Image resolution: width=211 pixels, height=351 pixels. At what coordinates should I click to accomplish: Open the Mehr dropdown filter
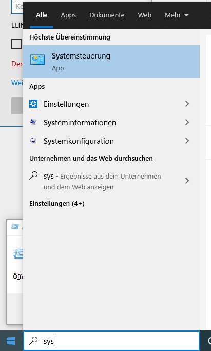coord(177,15)
